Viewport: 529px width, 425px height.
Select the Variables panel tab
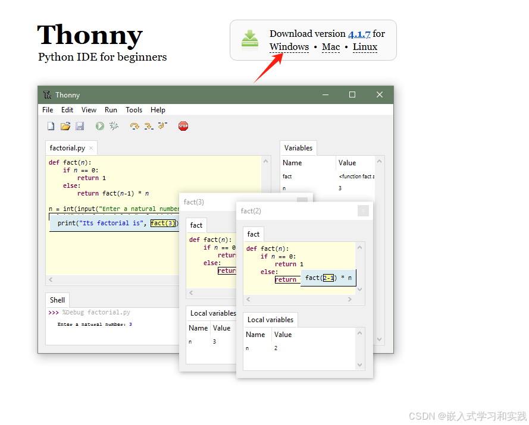click(x=298, y=148)
